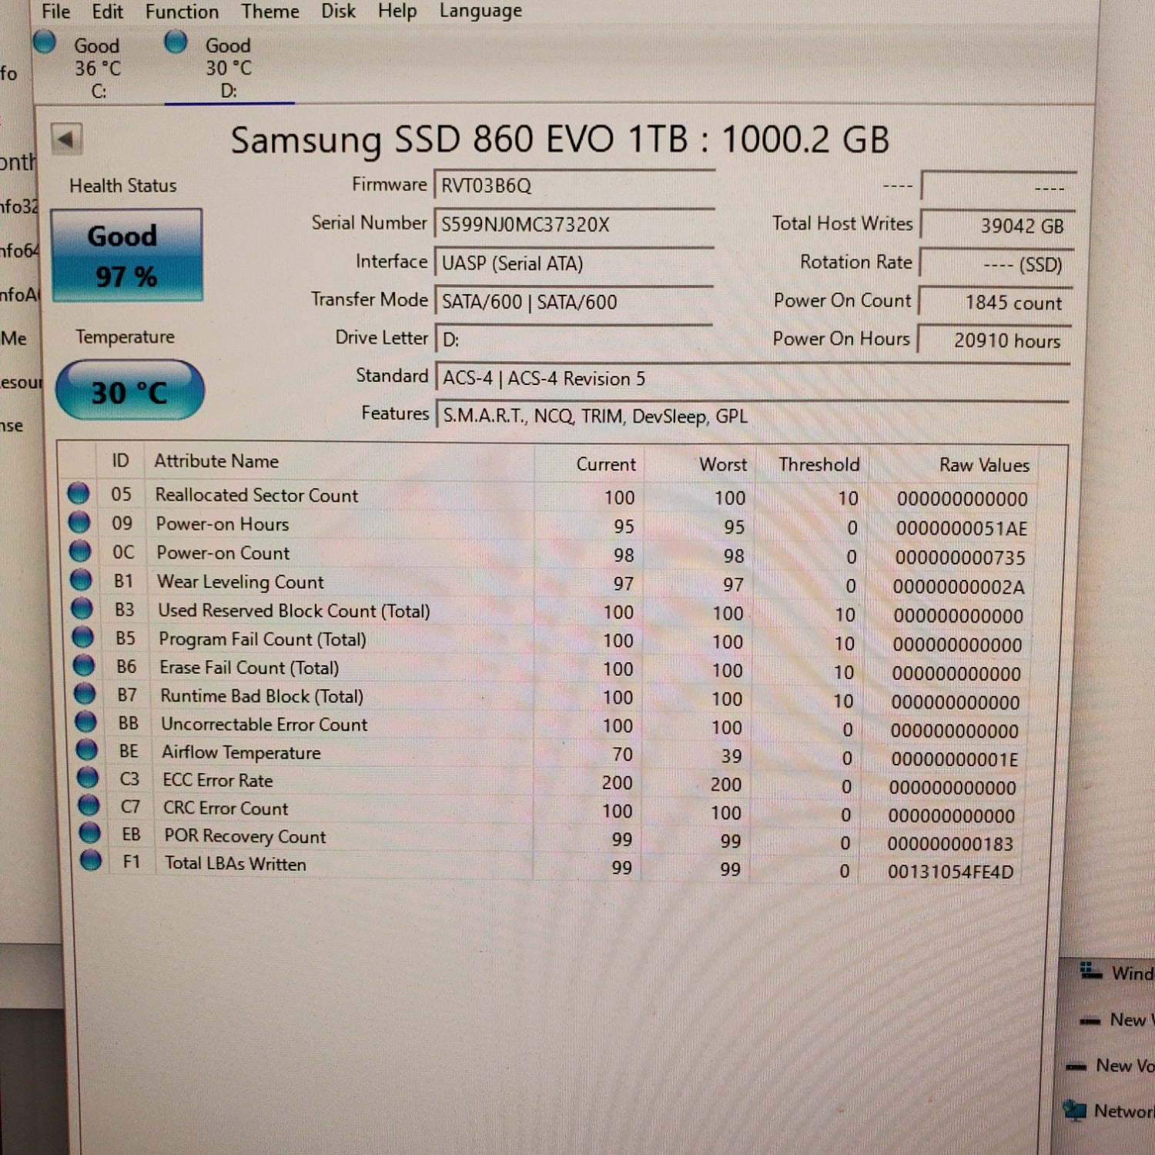The width and height of the screenshot is (1155, 1155).
Task: Go to previous disk with back arrow
Action: (66, 139)
